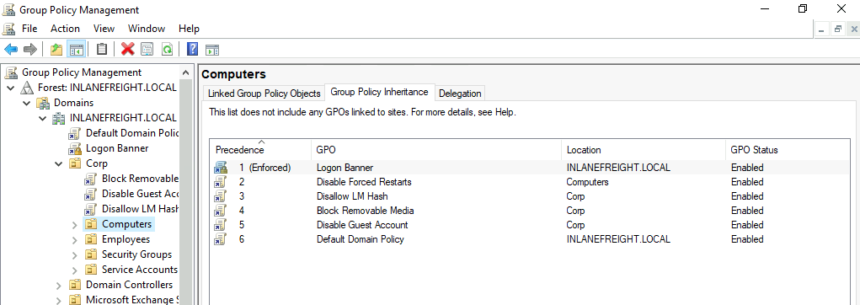
Task: Click the Default Domain Policy row icon in the list
Action: [x=221, y=239]
